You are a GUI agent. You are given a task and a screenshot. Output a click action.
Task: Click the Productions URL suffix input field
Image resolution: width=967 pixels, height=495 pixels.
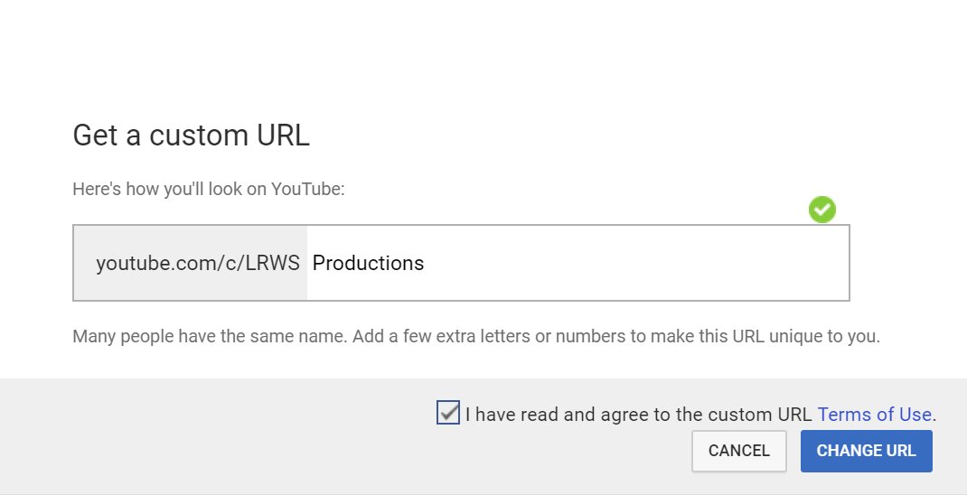click(577, 263)
